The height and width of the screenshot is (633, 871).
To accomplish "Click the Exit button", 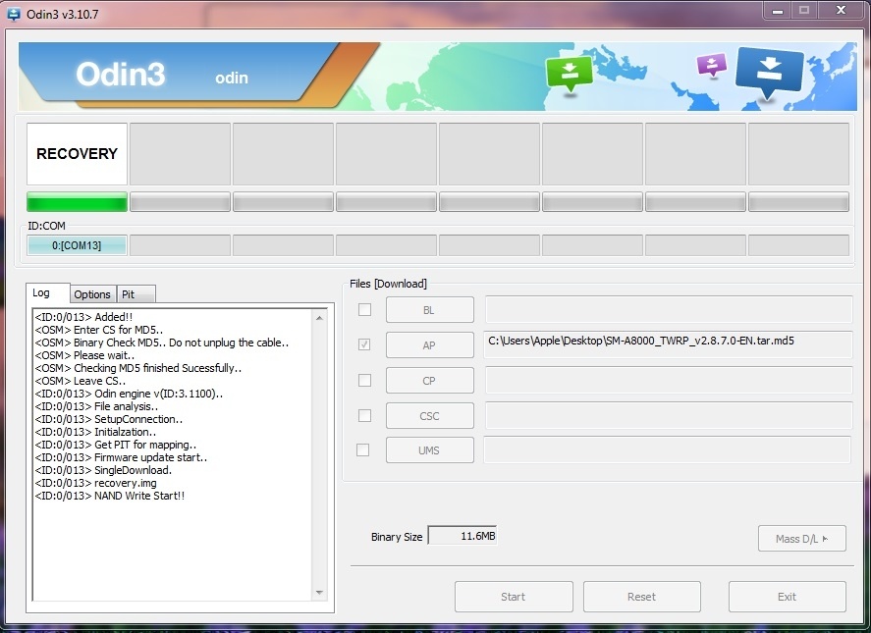I will coord(788,597).
